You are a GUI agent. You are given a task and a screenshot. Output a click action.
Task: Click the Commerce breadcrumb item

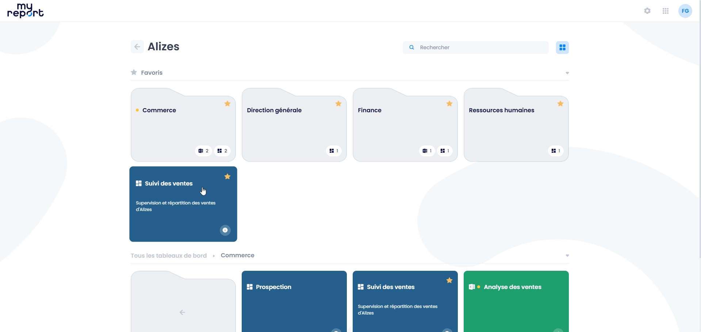pos(237,255)
